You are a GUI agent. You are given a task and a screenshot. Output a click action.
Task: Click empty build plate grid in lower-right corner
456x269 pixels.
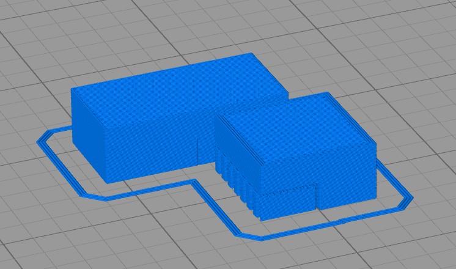pos(416,245)
